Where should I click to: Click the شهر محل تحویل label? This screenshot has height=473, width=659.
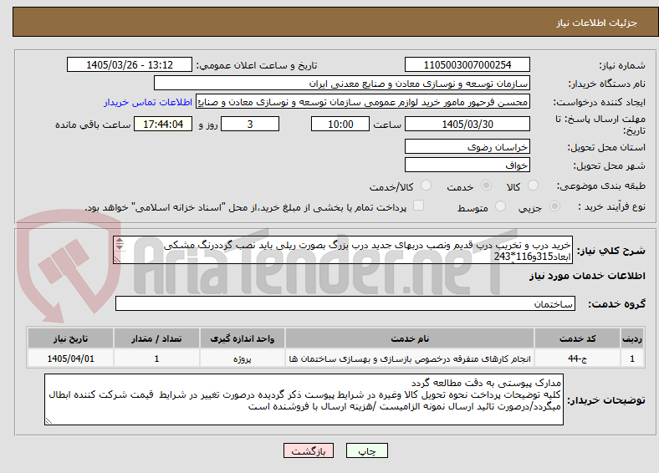(610, 166)
